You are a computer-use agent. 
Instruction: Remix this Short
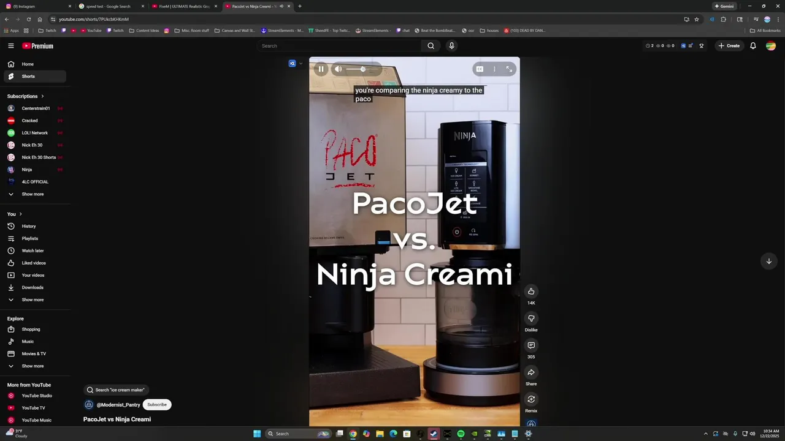point(531,399)
